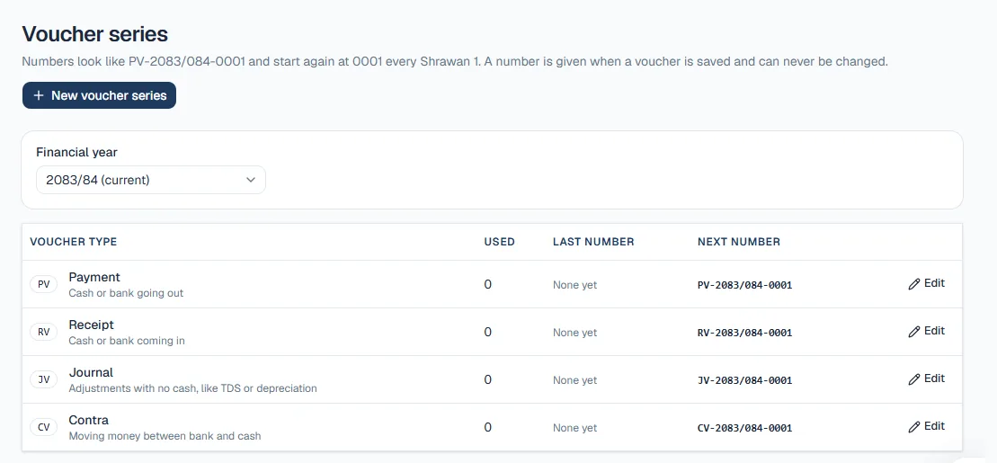This screenshot has width=997, height=463.
Task: Click 'None yet' in the Journal row
Action: point(574,380)
